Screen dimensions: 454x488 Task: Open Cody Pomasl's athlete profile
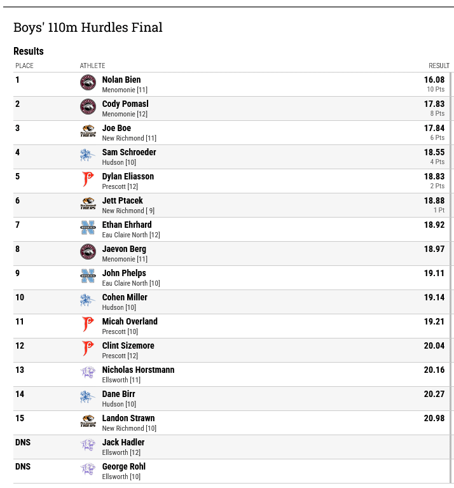coord(125,104)
